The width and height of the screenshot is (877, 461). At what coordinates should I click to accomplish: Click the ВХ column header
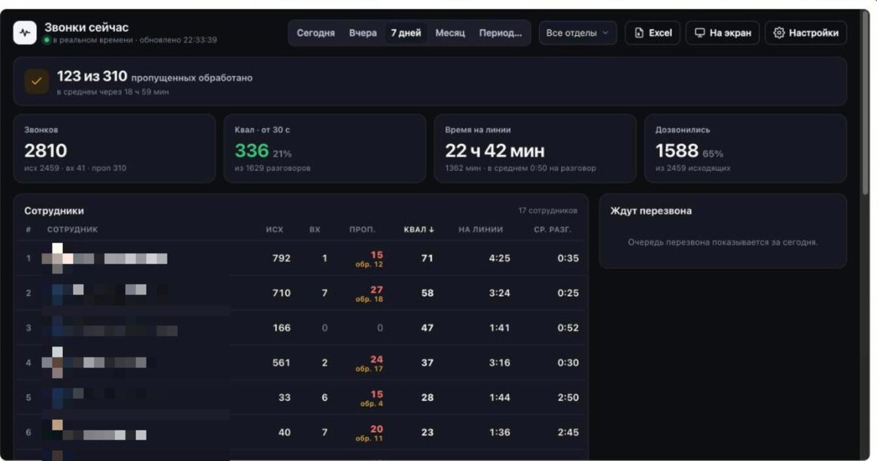tap(315, 229)
